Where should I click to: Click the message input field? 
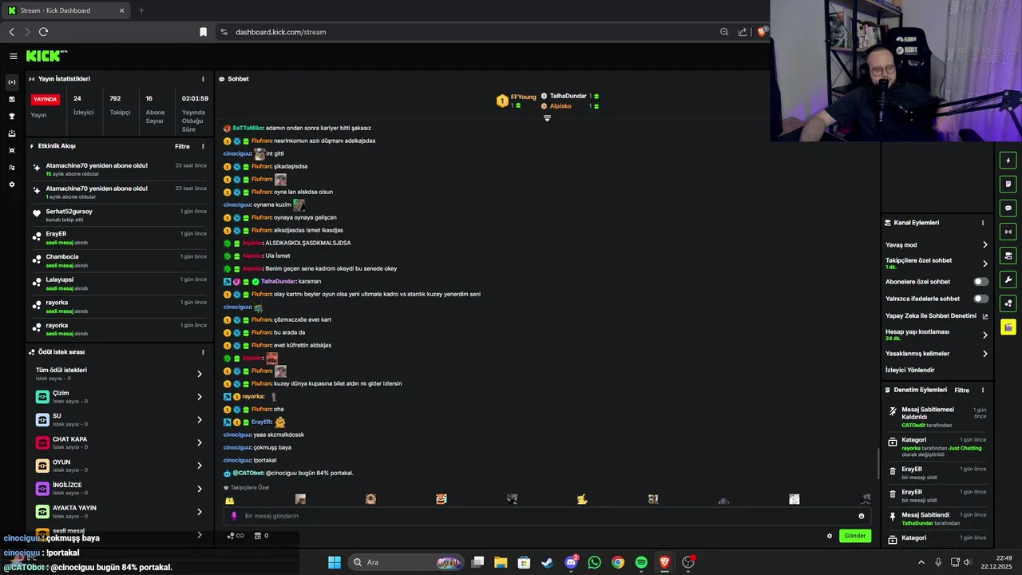[547, 516]
